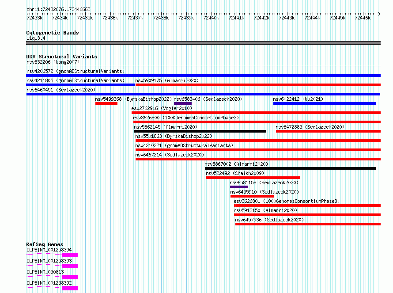
Task: Select the nsv6460451 (Sedlazeck2020) label
Action: pos(61,90)
